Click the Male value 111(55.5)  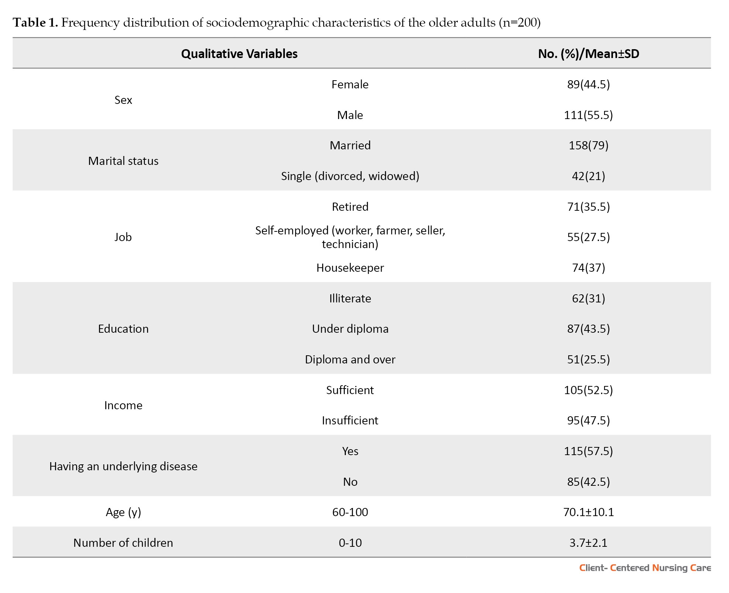[588, 115]
